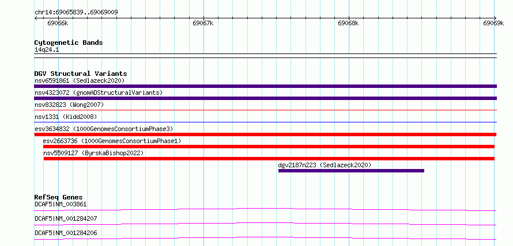Click the DCAF5|NM_001284206 transcript label
This screenshot has width=513, height=246.
point(66,233)
